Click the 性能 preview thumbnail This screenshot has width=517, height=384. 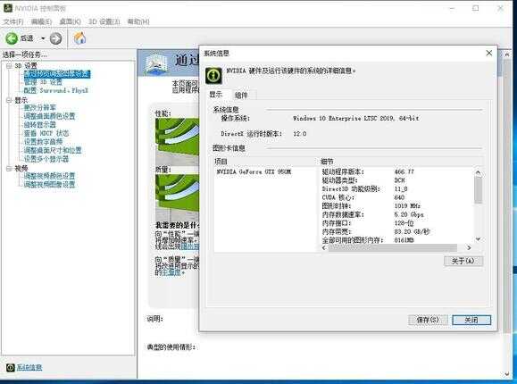click(x=177, y=142)
